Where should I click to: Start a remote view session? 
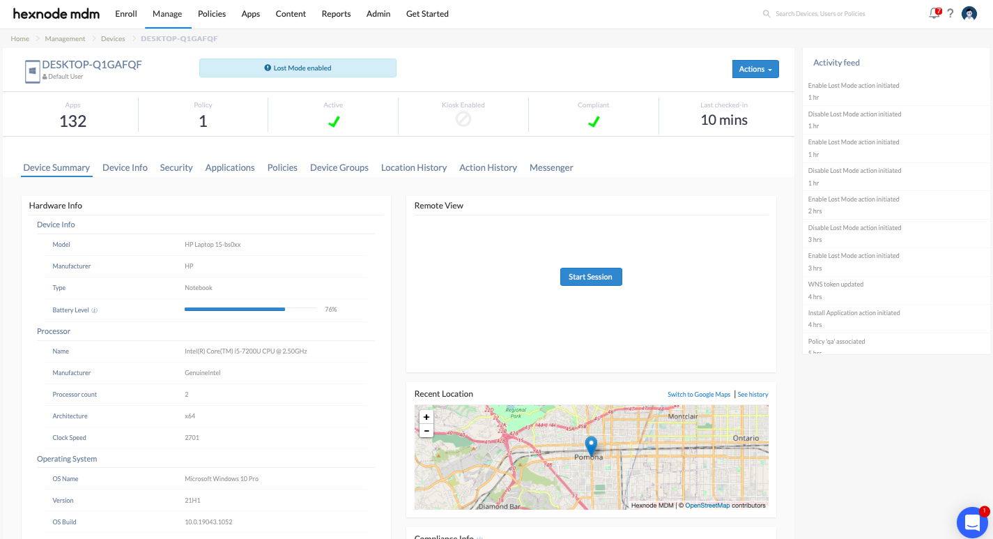pos(590,277)
